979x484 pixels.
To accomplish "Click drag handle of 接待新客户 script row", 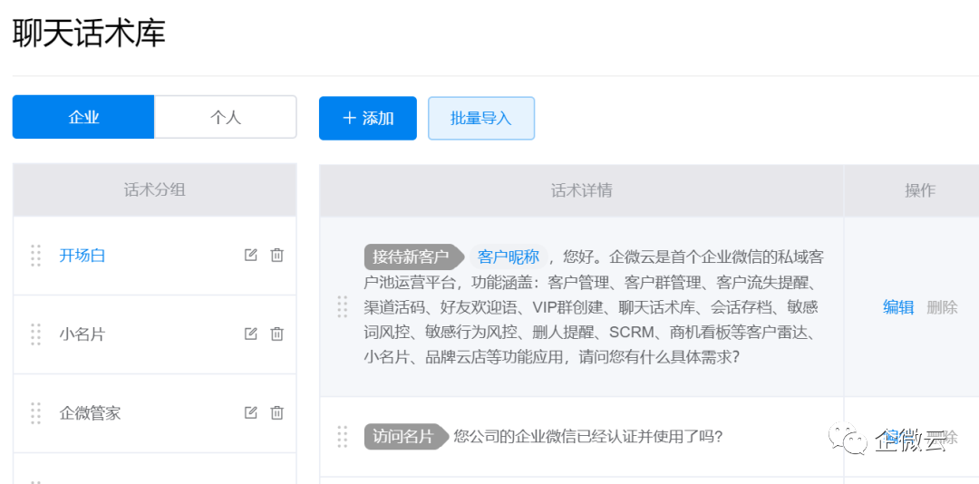I will (x=342, y=306).
